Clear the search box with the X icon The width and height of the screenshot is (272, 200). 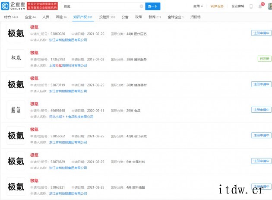tap(141, 6)
